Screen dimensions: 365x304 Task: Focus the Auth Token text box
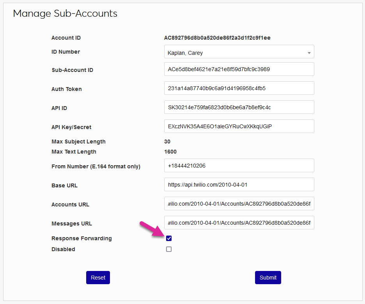pyautogui.click(x=239, y=88)
